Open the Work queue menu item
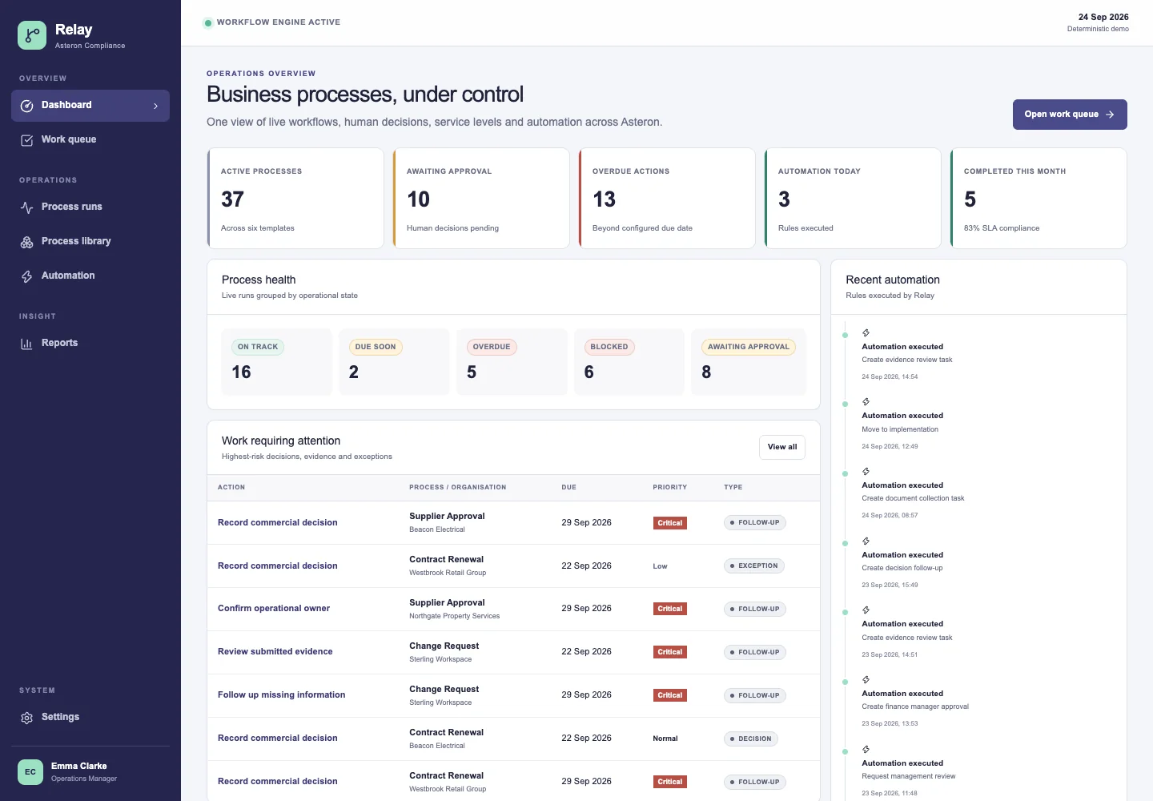The height and width of the screenshot is (801, 1153). click(90, 140)
